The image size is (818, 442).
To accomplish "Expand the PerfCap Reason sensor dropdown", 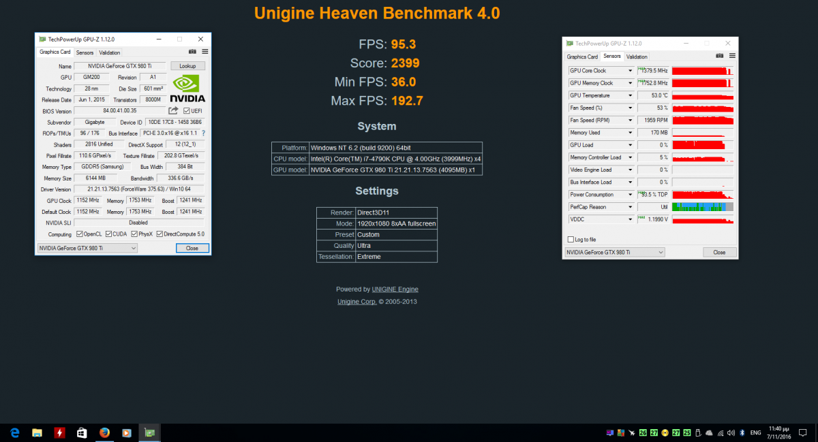I will coord(630,207).
